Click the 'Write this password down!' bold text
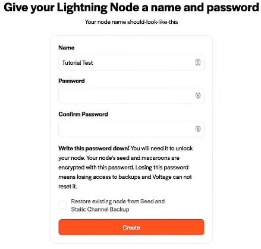261x249 pixels. pos(94,149)
